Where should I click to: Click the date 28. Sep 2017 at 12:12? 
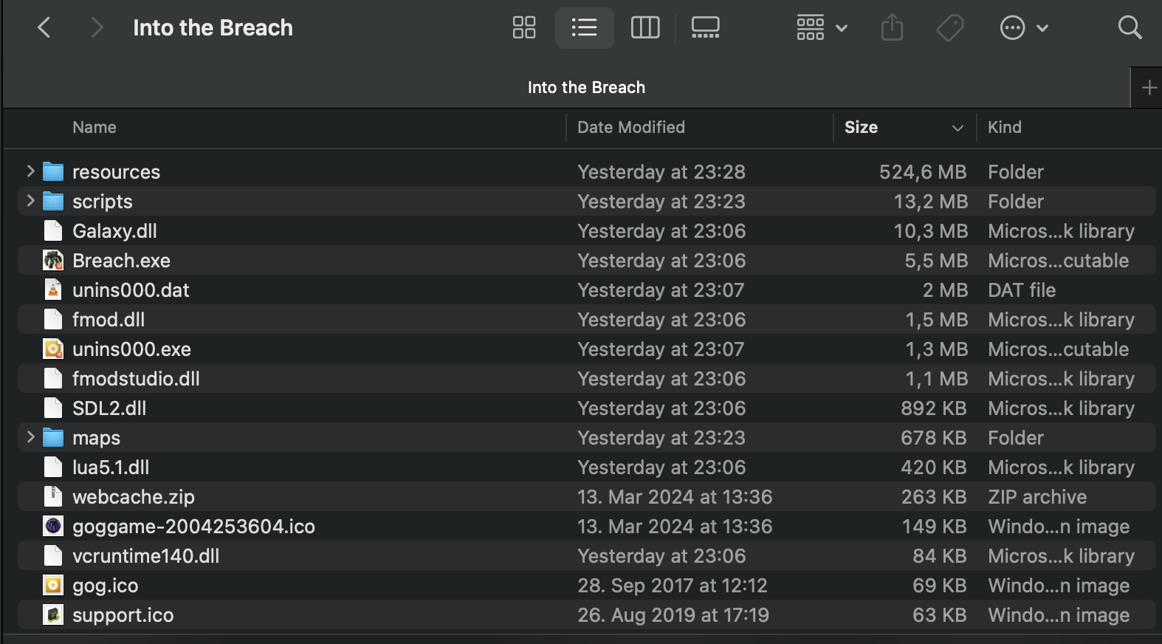pos(673,586)
